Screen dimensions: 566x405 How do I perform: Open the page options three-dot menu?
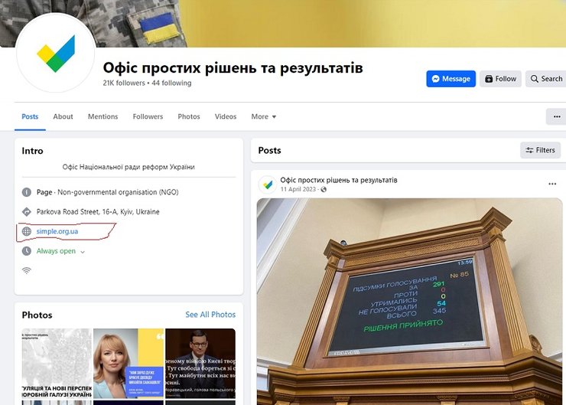pos(556,116)
